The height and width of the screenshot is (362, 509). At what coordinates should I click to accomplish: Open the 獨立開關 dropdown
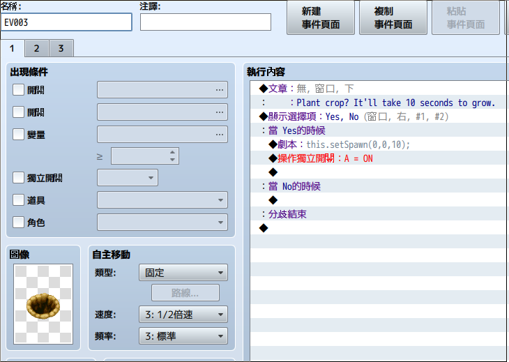click(128, 178)
